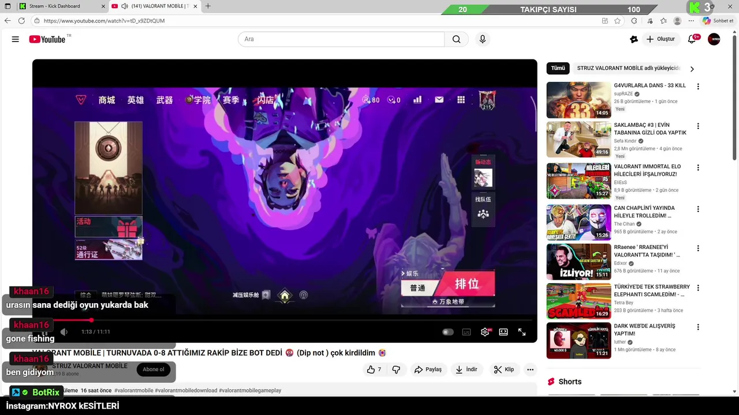Click the STRUZ VALORANT MOBİLE channel name
The image size is (739, 415).
pyautogui.click(x=90, y=366)
